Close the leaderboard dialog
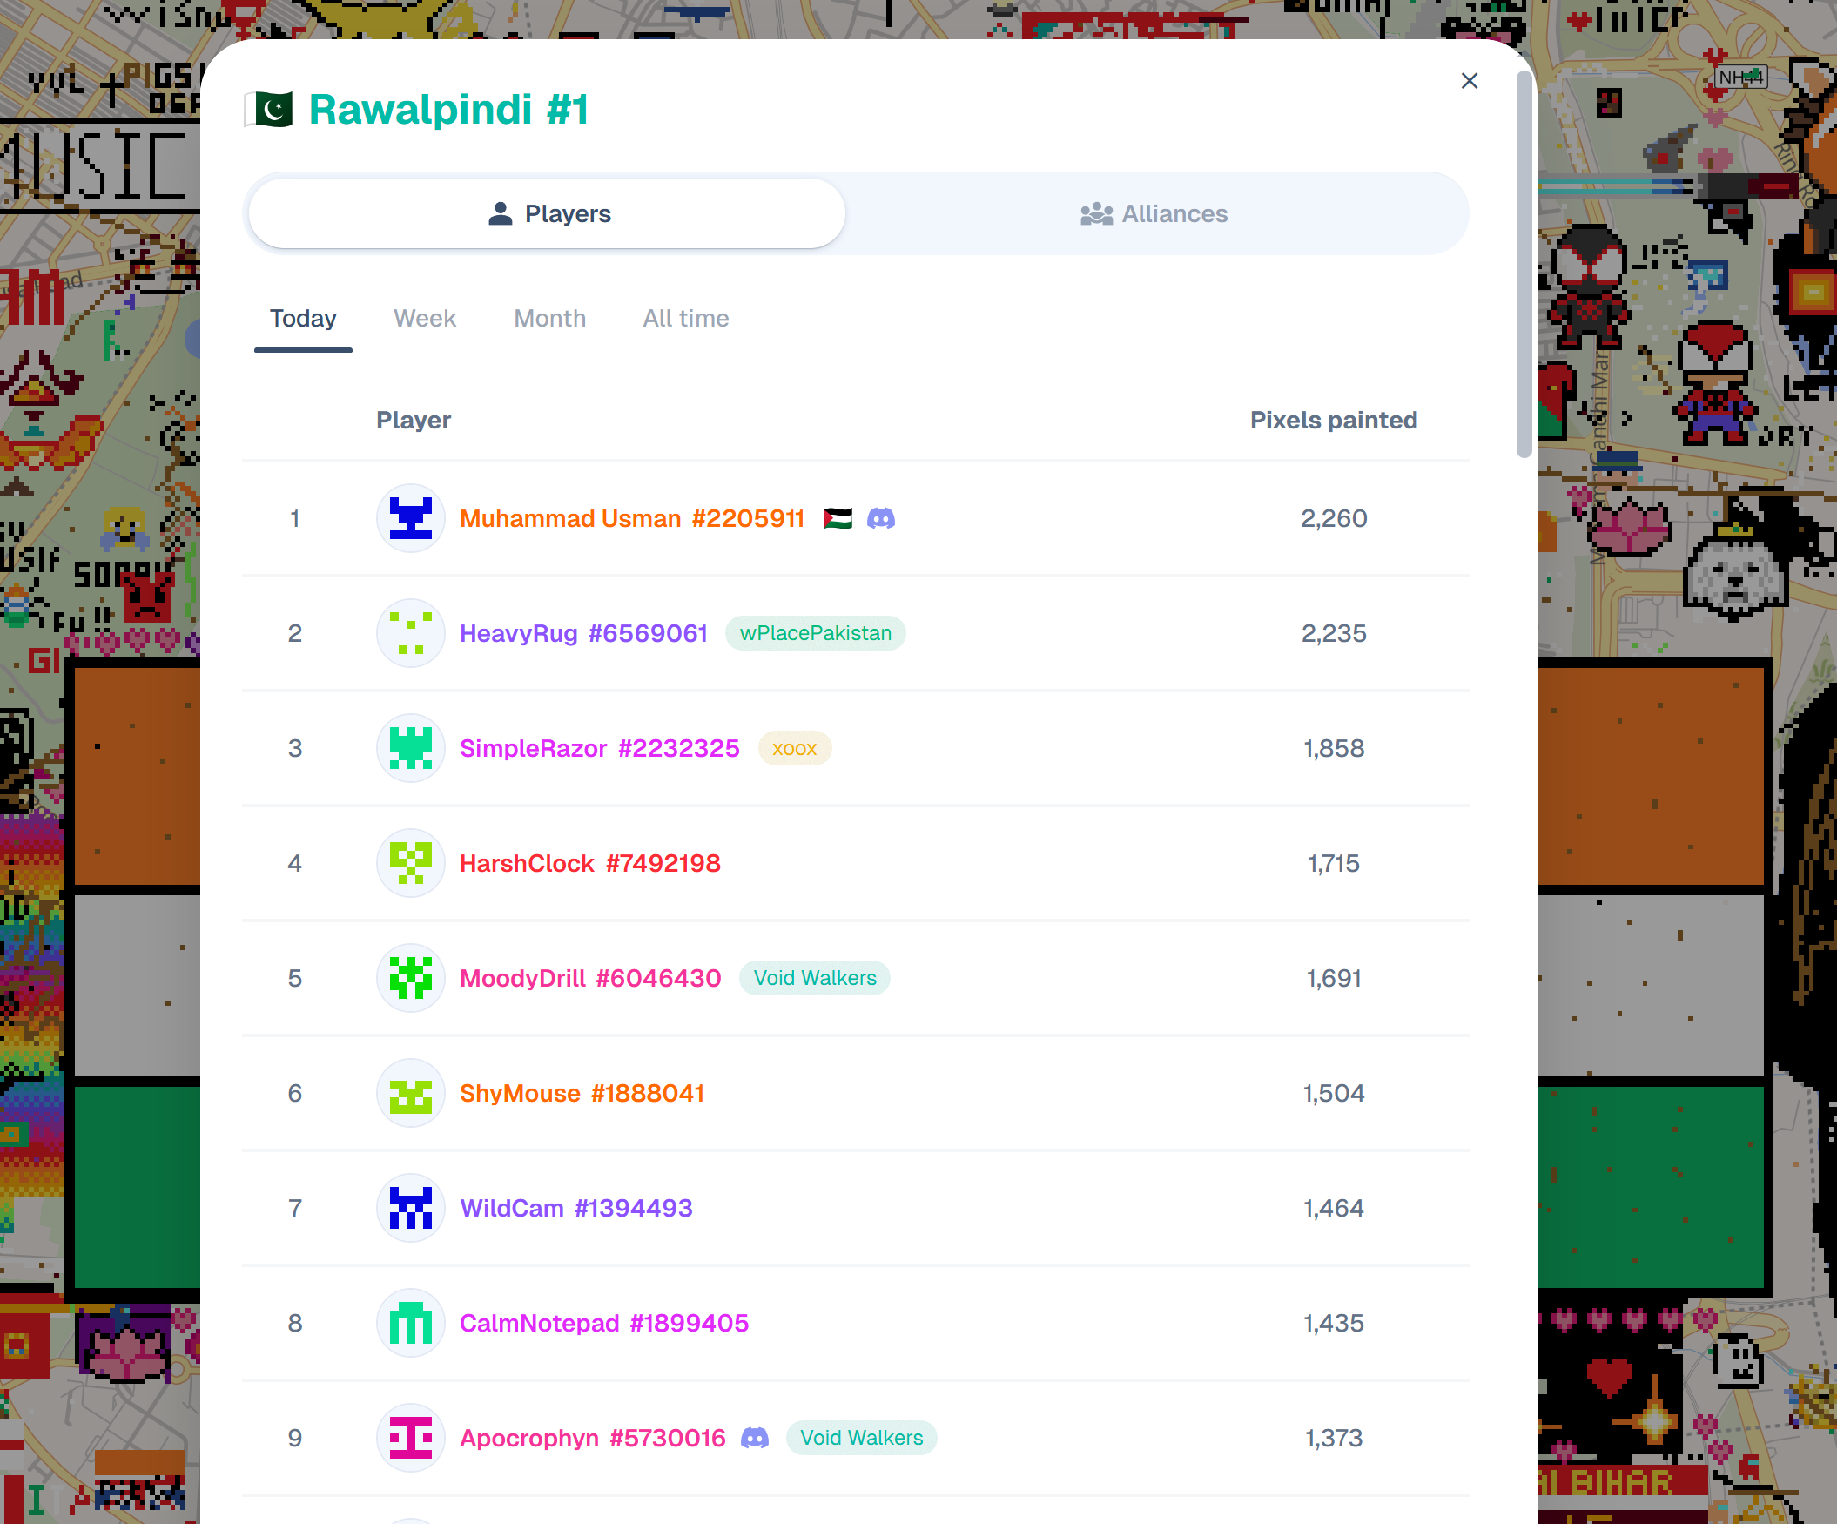1837x1524 pixels. point(1469,80)
